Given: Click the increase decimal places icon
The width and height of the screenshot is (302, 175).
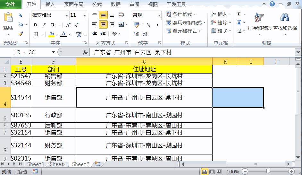Looking at the screenshot, I should point(136,34).
